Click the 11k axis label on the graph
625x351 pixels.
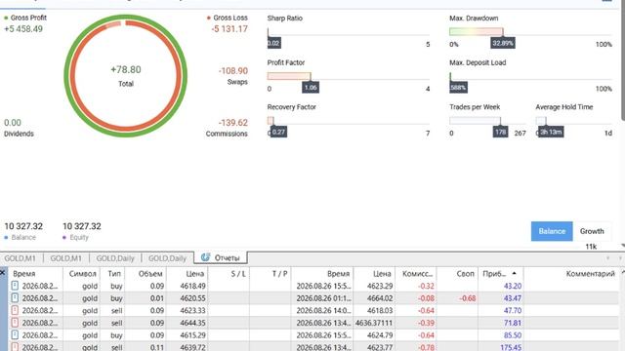(591, 247)
